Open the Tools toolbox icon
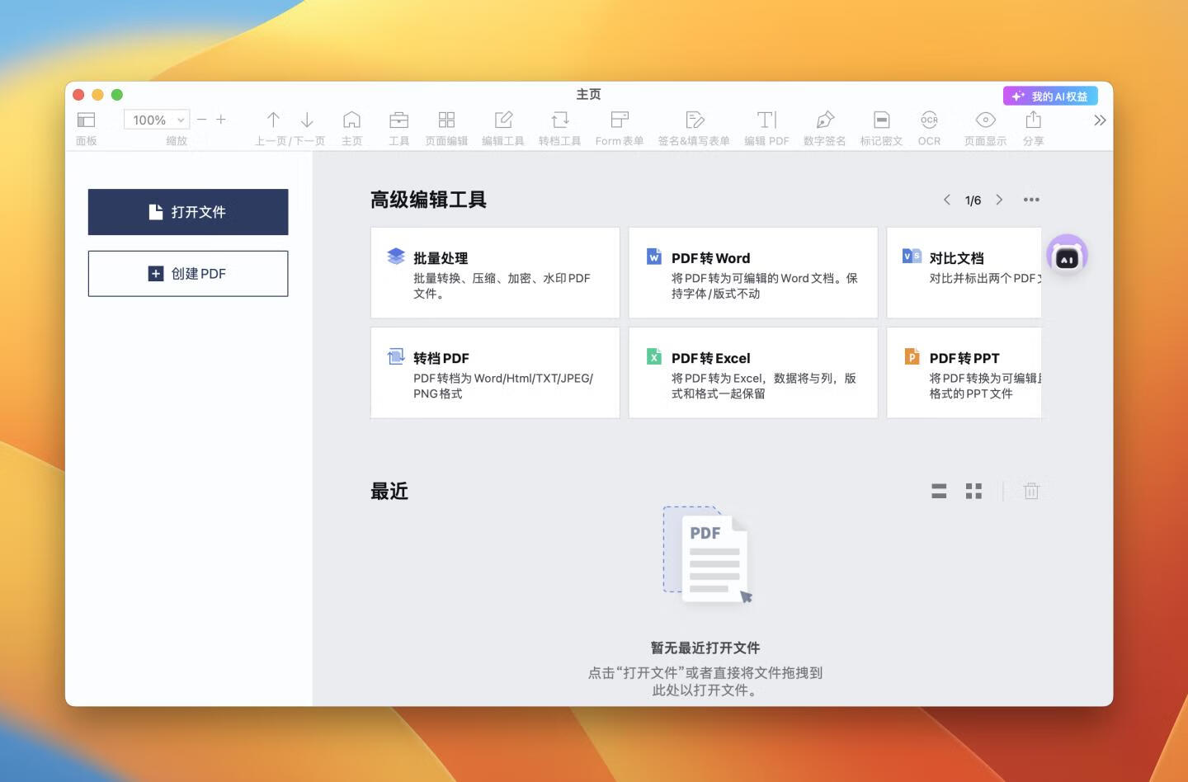The height and width of the screenshot is (782, 1188). point(399,120)
